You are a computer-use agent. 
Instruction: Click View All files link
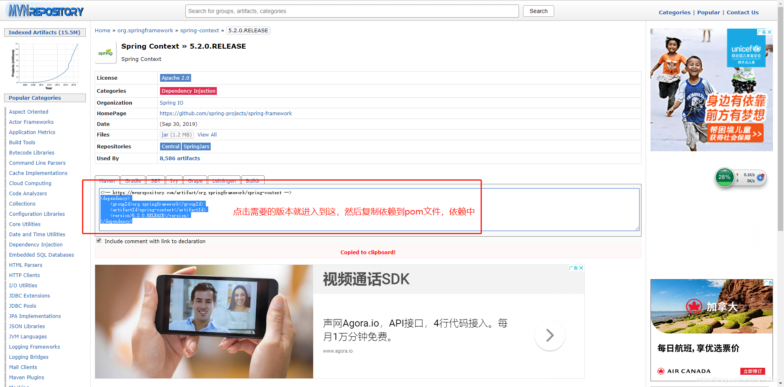tap(207, 134)
